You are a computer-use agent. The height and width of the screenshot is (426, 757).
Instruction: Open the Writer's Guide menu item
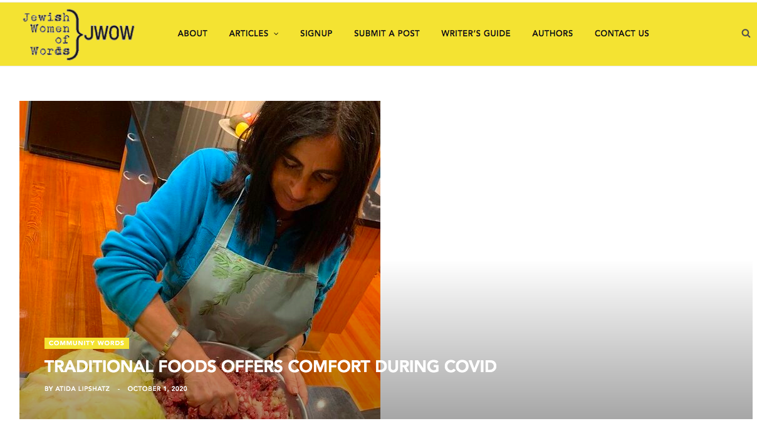coord(476,33)
